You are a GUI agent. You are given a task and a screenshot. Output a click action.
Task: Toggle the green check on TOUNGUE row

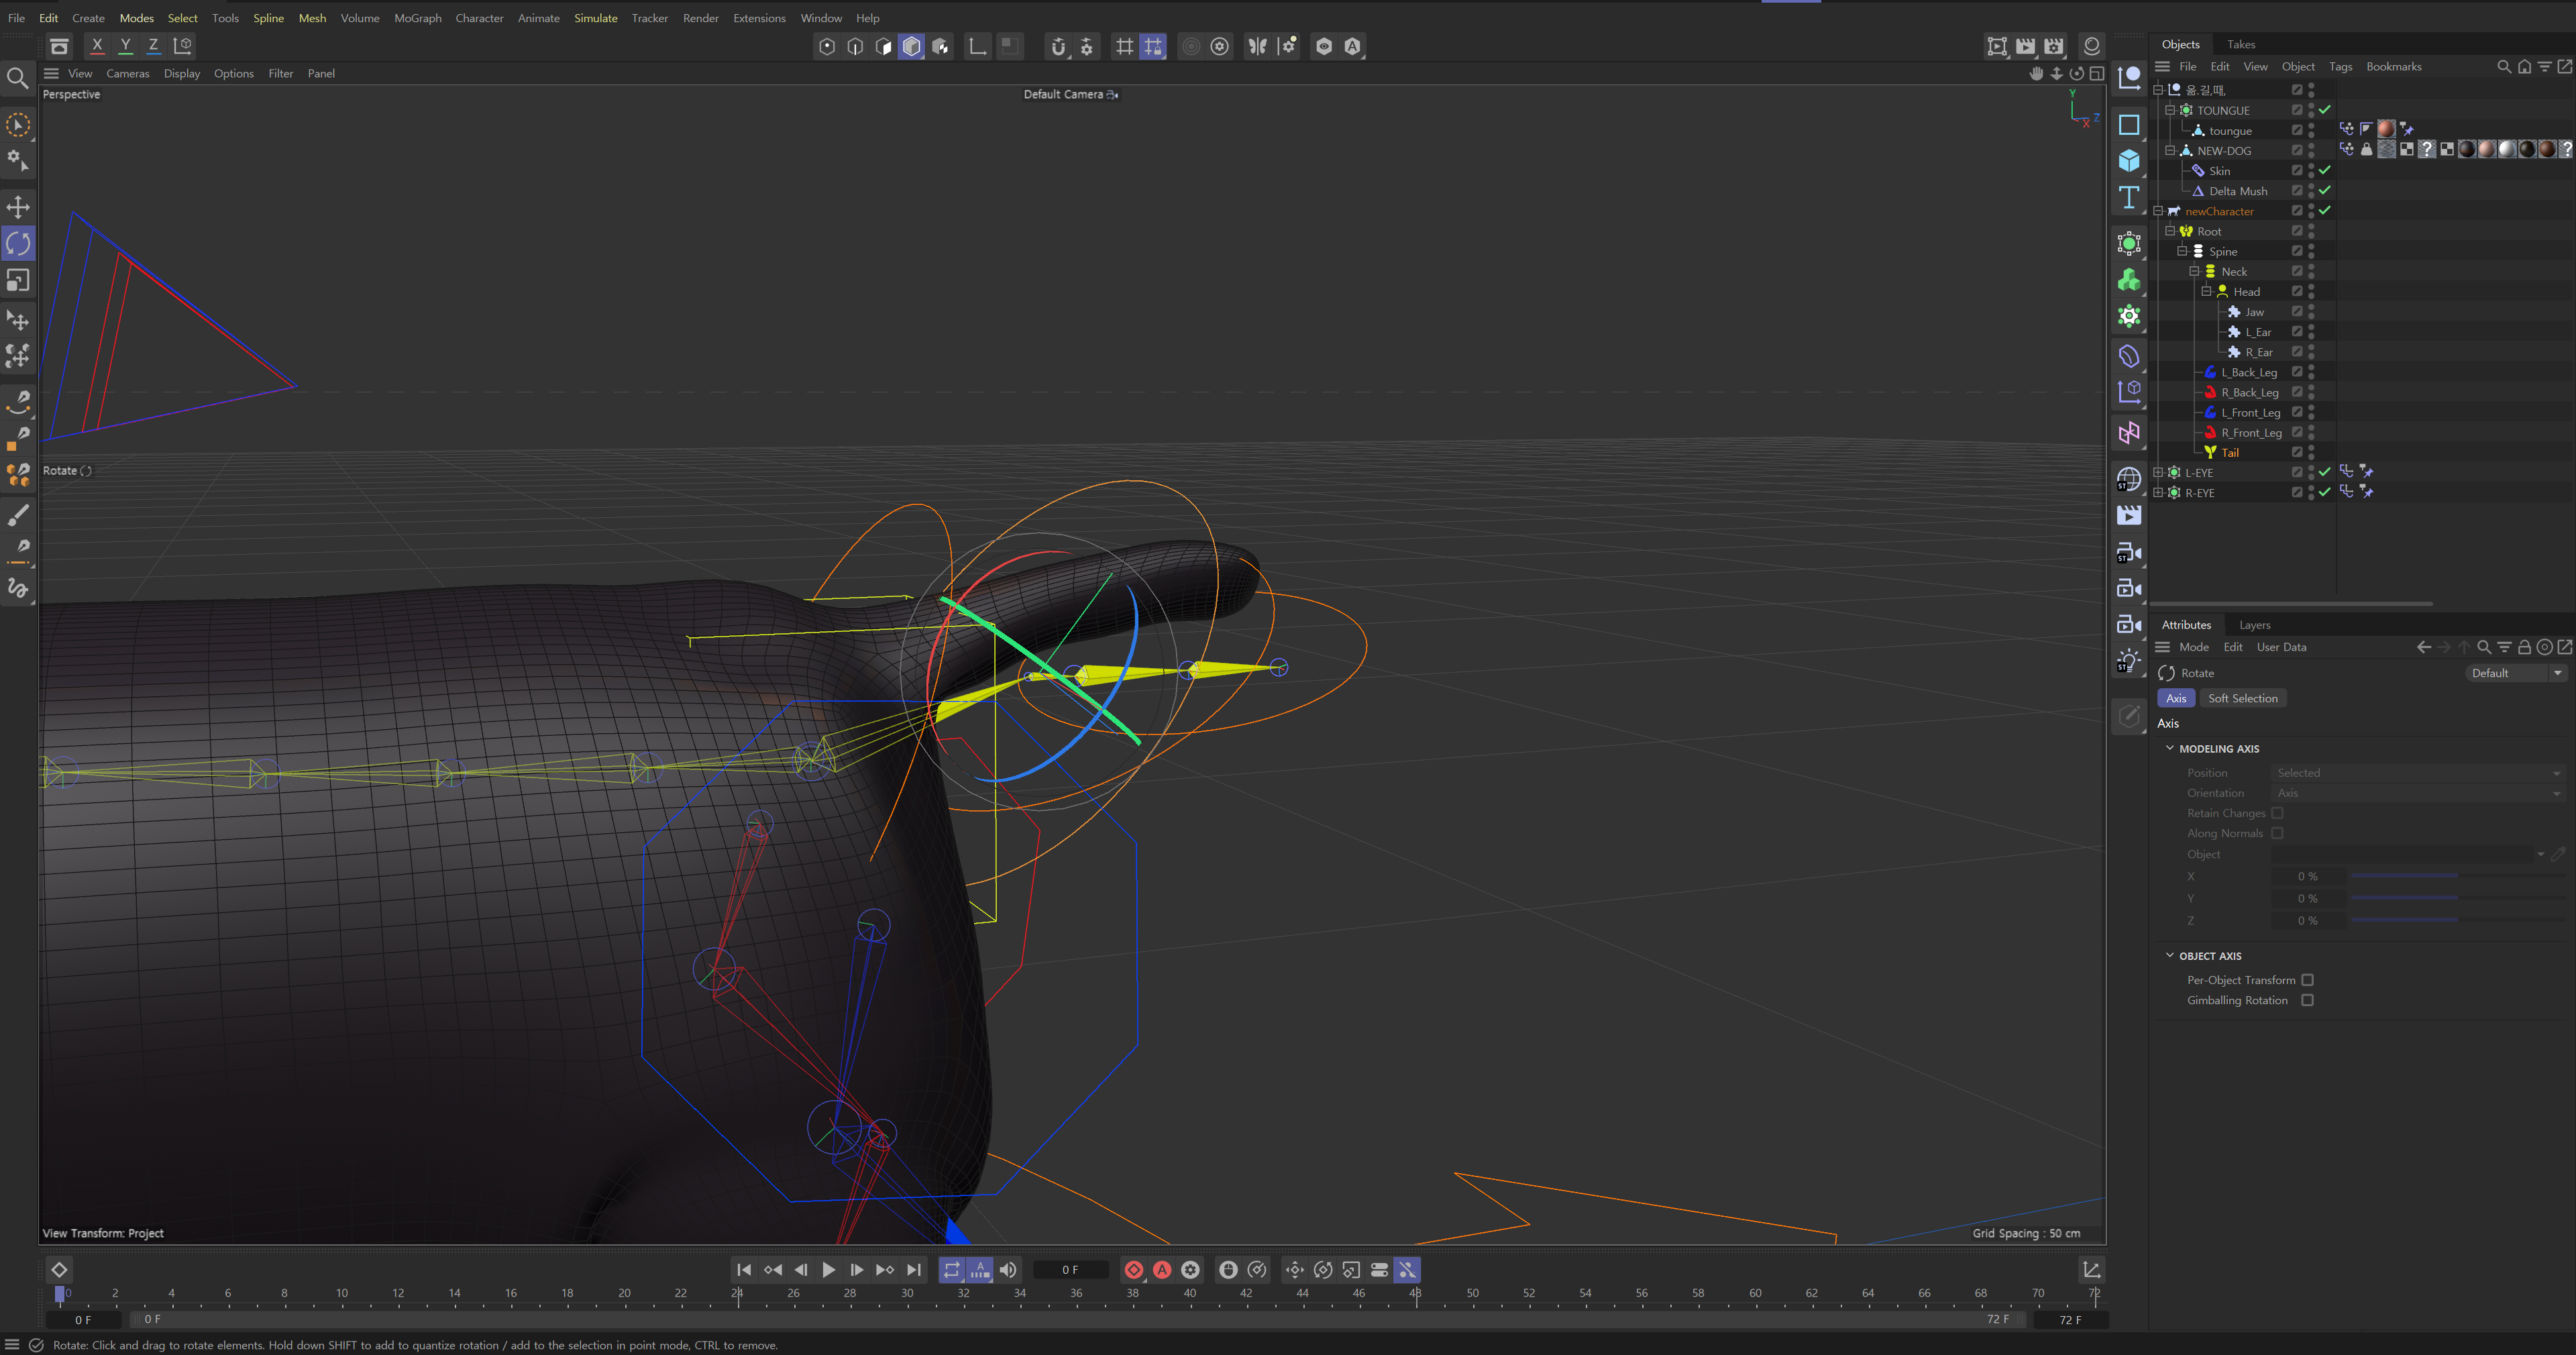click(x=2325, y=110)
